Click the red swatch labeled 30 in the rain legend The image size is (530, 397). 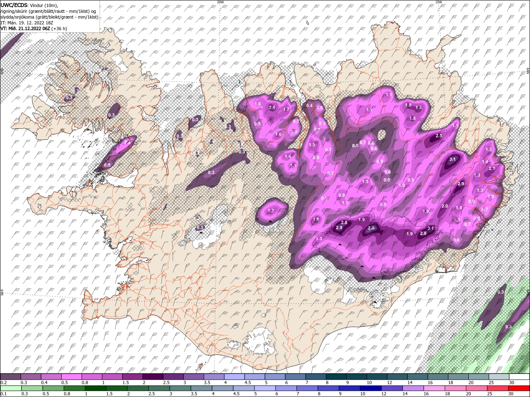518,388
